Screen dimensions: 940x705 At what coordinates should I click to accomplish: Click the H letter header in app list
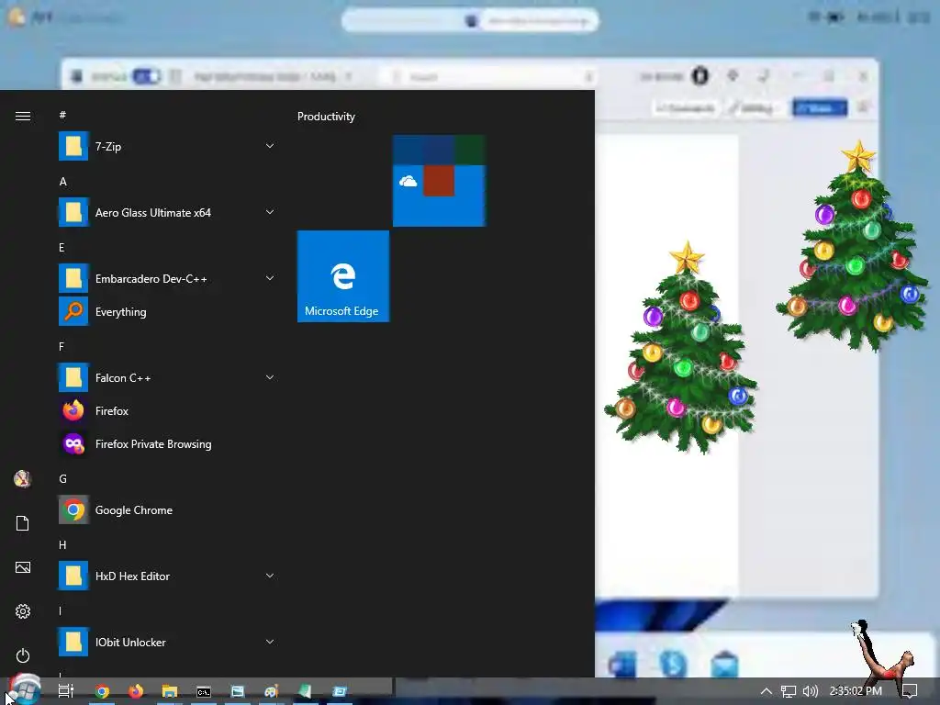pyautogui.click(x=63, y=545)
